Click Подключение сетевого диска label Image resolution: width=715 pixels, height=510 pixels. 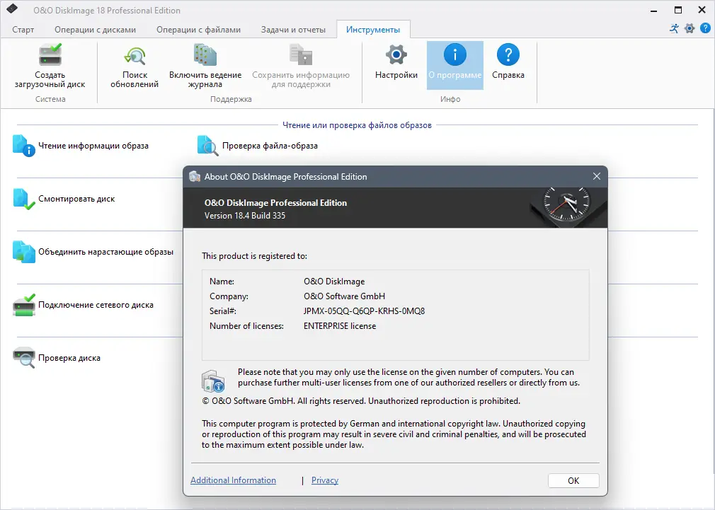coord(96,305)
